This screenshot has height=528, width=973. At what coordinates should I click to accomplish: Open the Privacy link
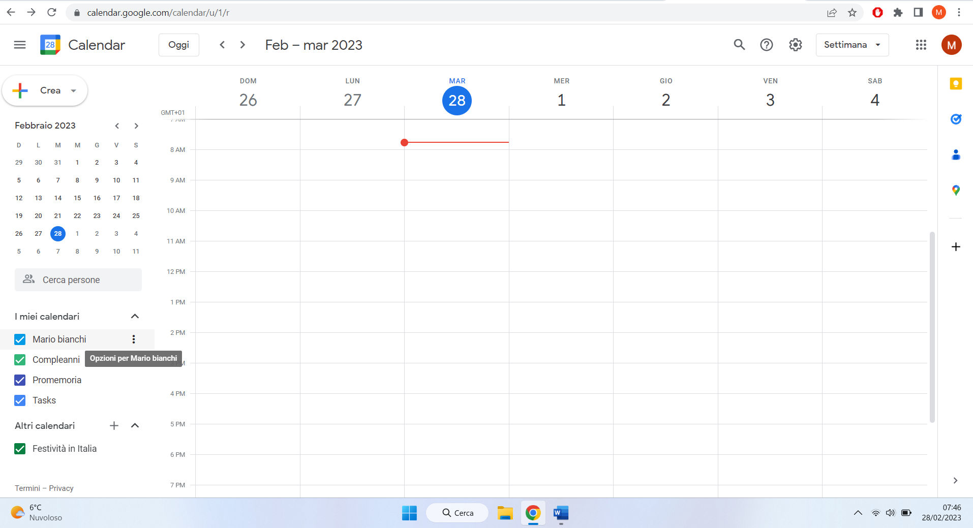pyautogui.click(x=61, y=488)
